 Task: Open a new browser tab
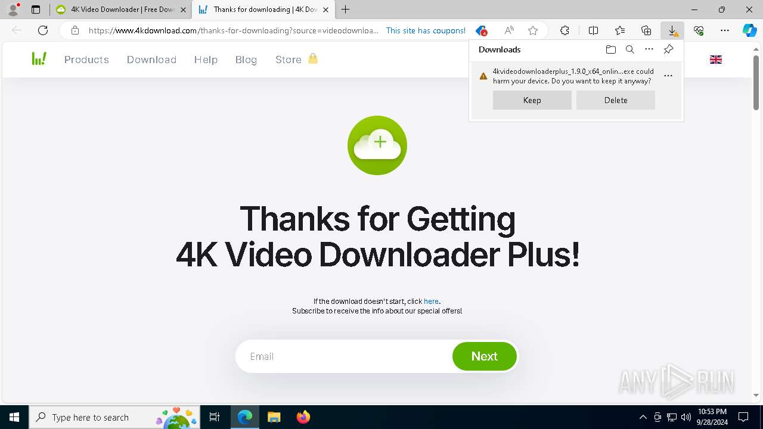click(346, 10)
